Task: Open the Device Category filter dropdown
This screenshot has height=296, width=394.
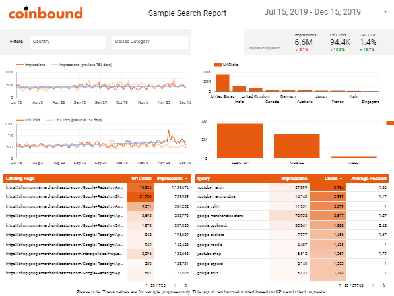Action: (150, 42)
